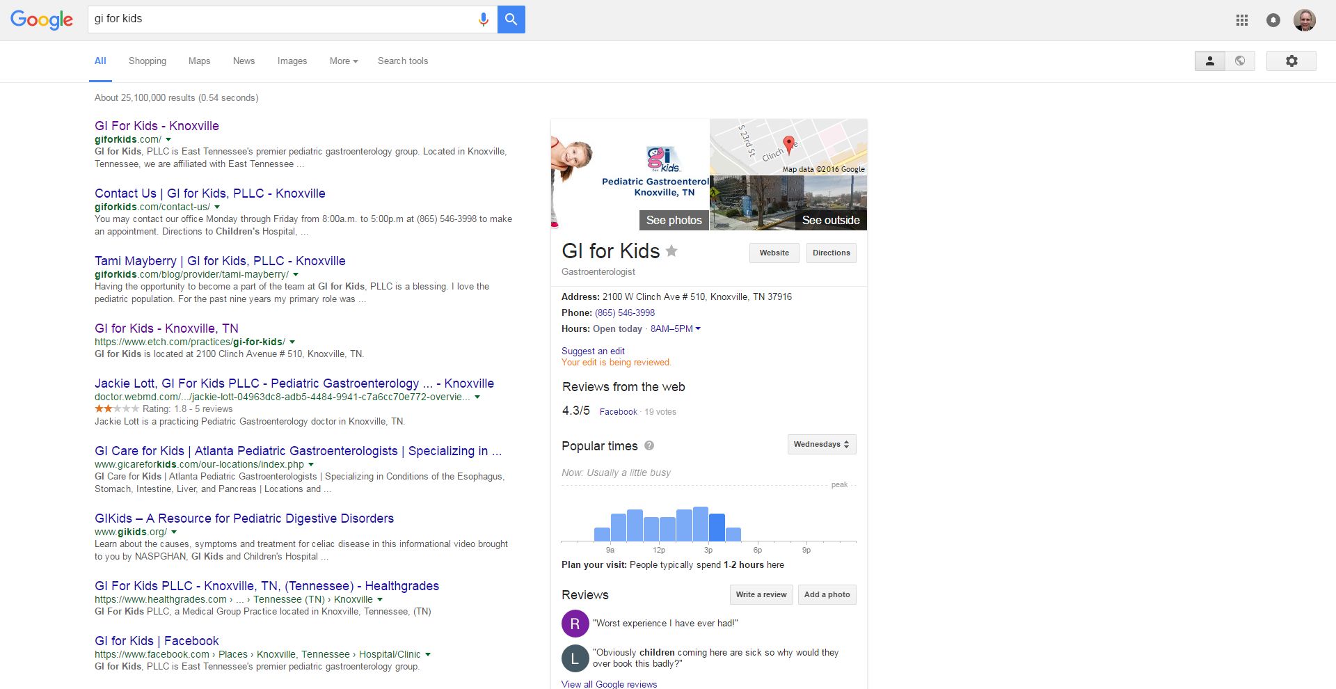The height and width of the screenshot is (689, 1336).
Task: Switch to the Shopping tab
Action: [148, 61]
